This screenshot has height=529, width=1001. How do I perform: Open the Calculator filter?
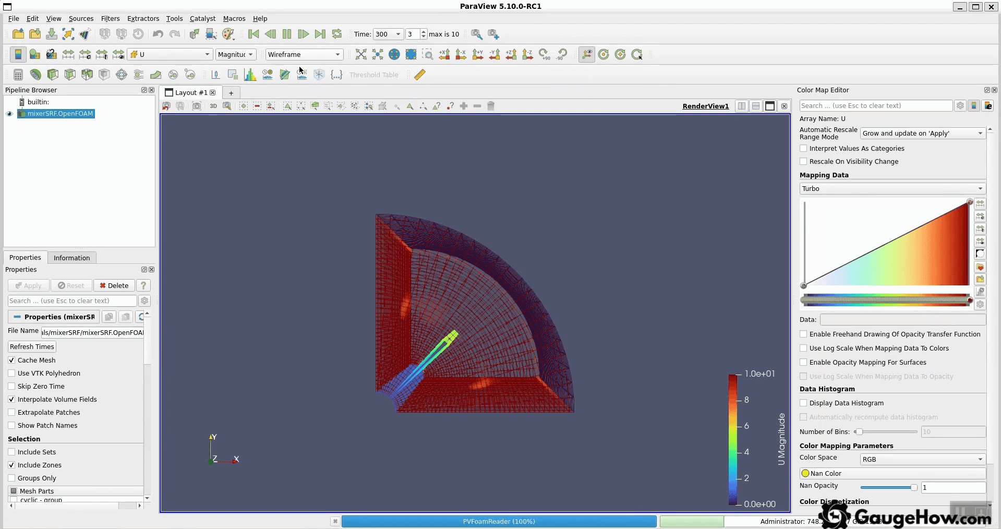pyautogui.click(x=18, y=75)
